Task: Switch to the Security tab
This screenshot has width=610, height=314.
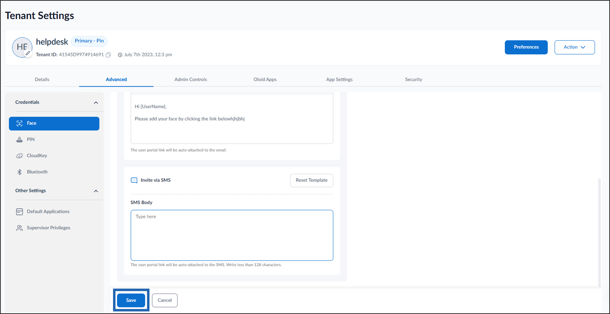Action: point(413,79)
